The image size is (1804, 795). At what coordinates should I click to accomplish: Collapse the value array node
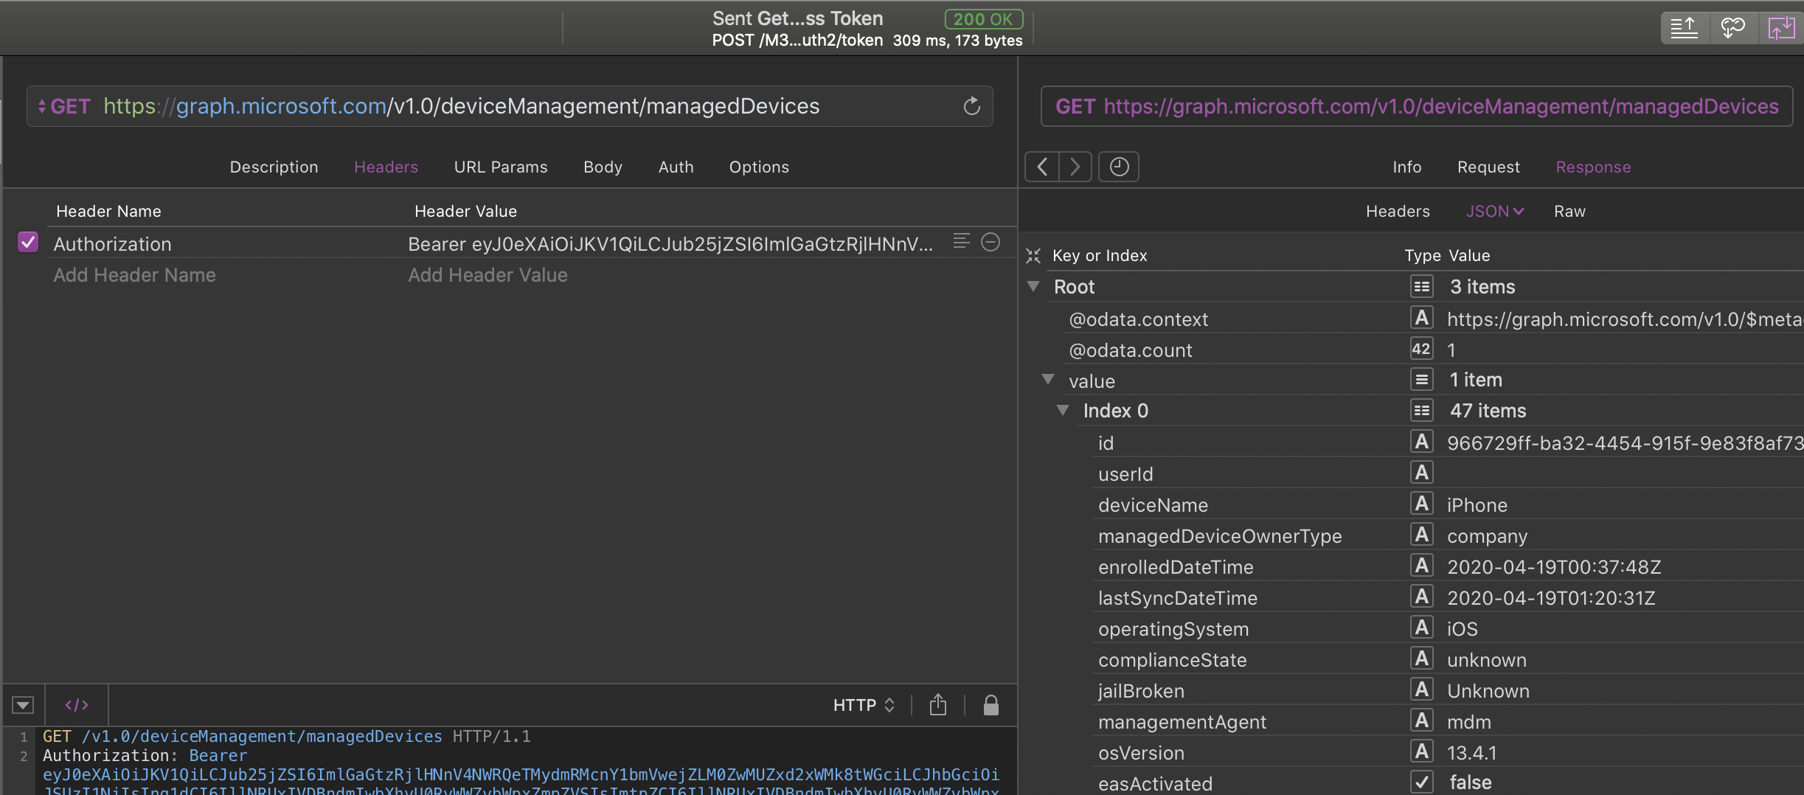[x=1048, y=380]
